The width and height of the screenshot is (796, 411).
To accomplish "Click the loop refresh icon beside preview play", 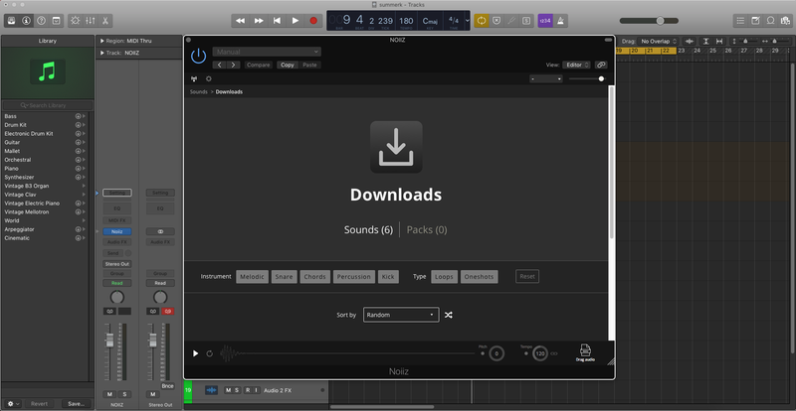I will click(210, 353).
